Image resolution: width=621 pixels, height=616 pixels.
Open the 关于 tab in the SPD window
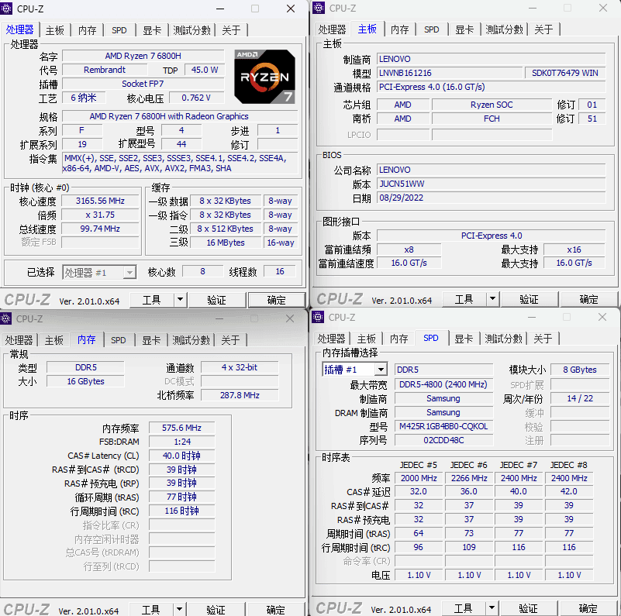[543, 339]
